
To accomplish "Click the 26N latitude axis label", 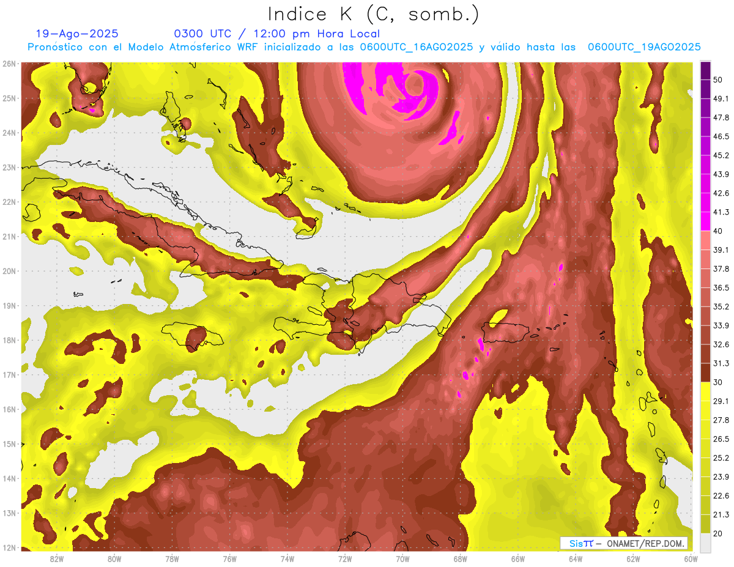I will (9, 64).
